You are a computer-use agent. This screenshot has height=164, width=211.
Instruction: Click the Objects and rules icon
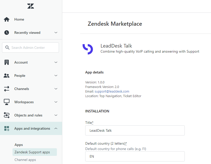(x=7, y=115)
